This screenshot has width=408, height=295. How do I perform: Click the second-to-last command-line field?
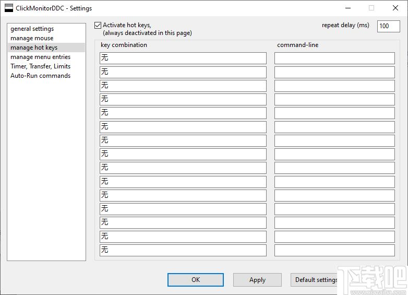click(334, 237)
